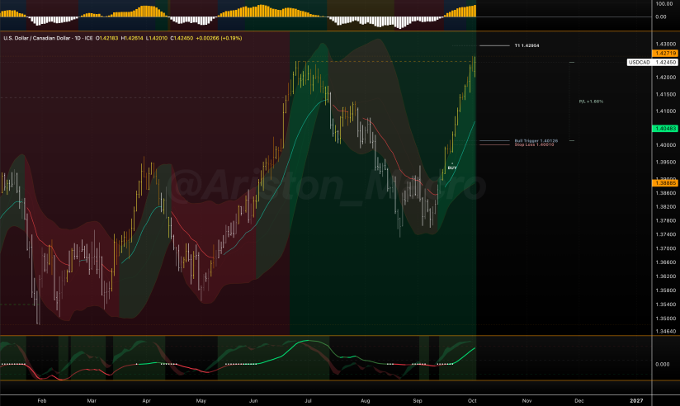Click the 1.42000 price scale label
Screen dimensions: 680x406
tap(666, 78)
